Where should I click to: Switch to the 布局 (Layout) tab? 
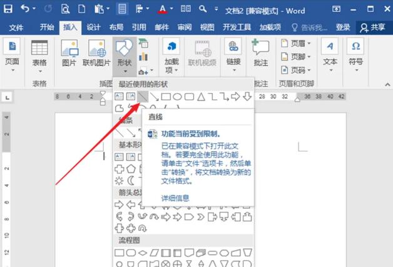click(116, 27)
